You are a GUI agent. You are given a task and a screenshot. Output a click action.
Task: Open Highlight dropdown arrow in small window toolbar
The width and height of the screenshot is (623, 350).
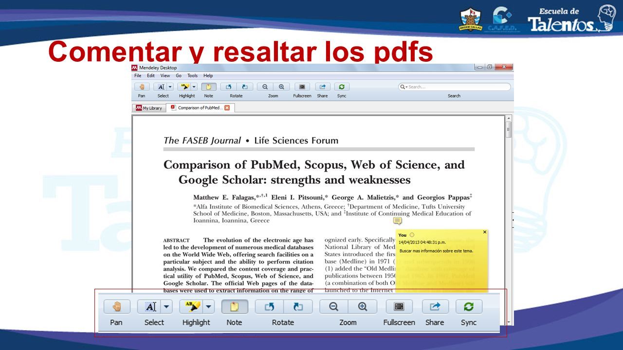(194, 87)
